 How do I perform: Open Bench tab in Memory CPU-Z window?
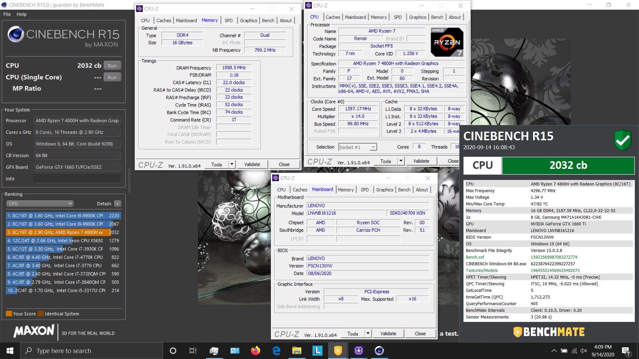coord(268,21)
